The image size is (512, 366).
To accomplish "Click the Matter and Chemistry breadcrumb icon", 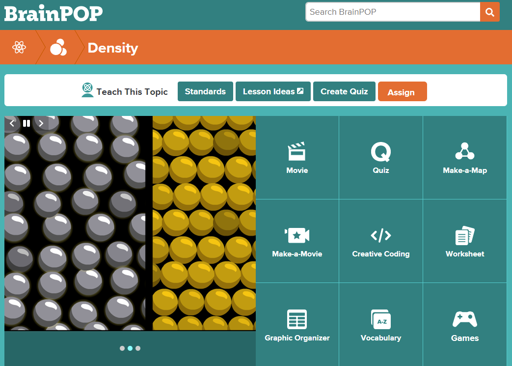I will (58, 48).
